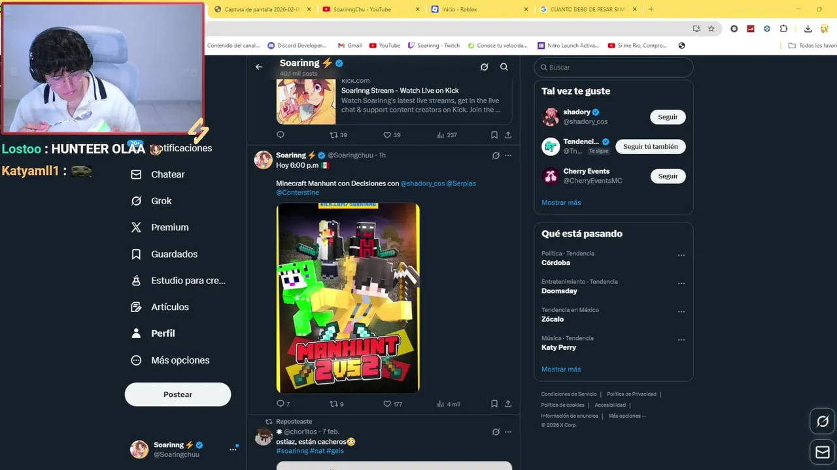Reply to the Kick.com link post
837x470 pixels.
[x=281, y=135]
